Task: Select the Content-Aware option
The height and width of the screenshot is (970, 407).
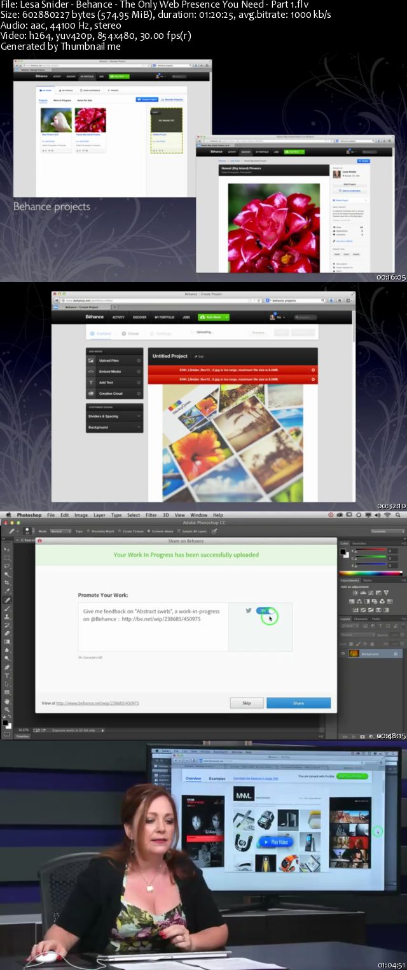Action: point(159,531)
